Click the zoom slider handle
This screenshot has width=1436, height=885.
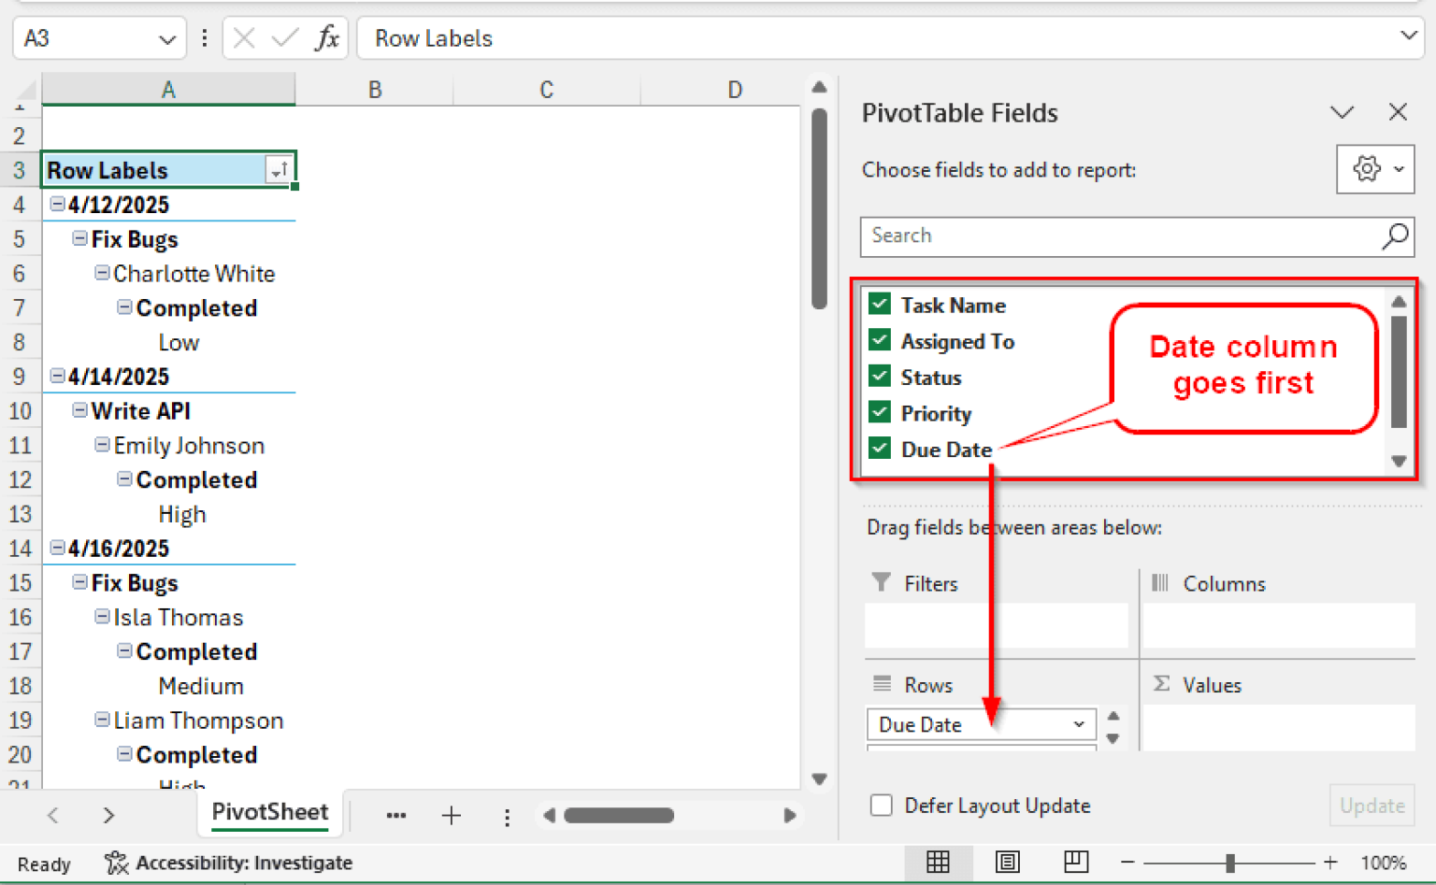click(1230, 863)
